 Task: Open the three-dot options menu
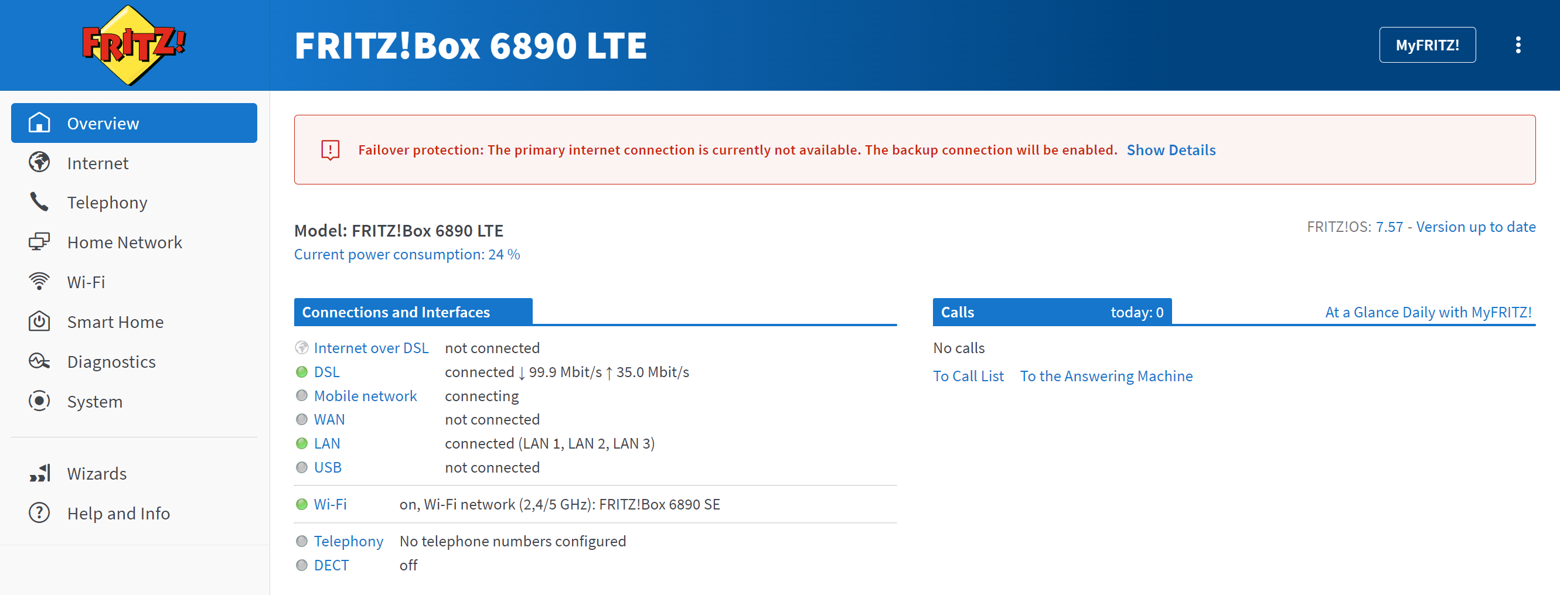point(1518,45)
